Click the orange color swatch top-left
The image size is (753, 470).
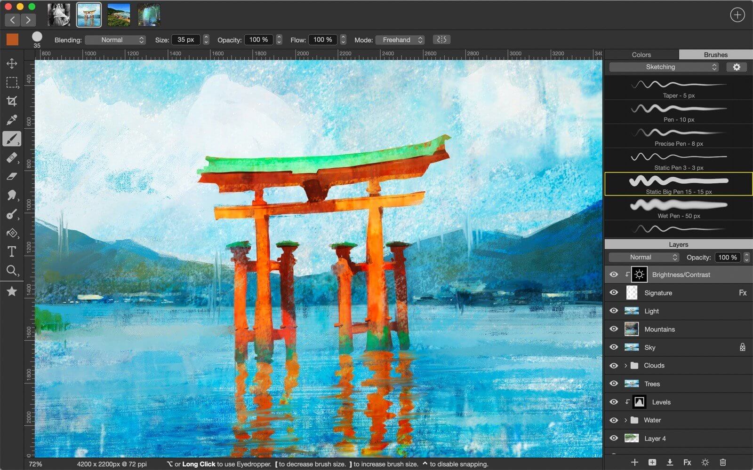click(12, 39)
